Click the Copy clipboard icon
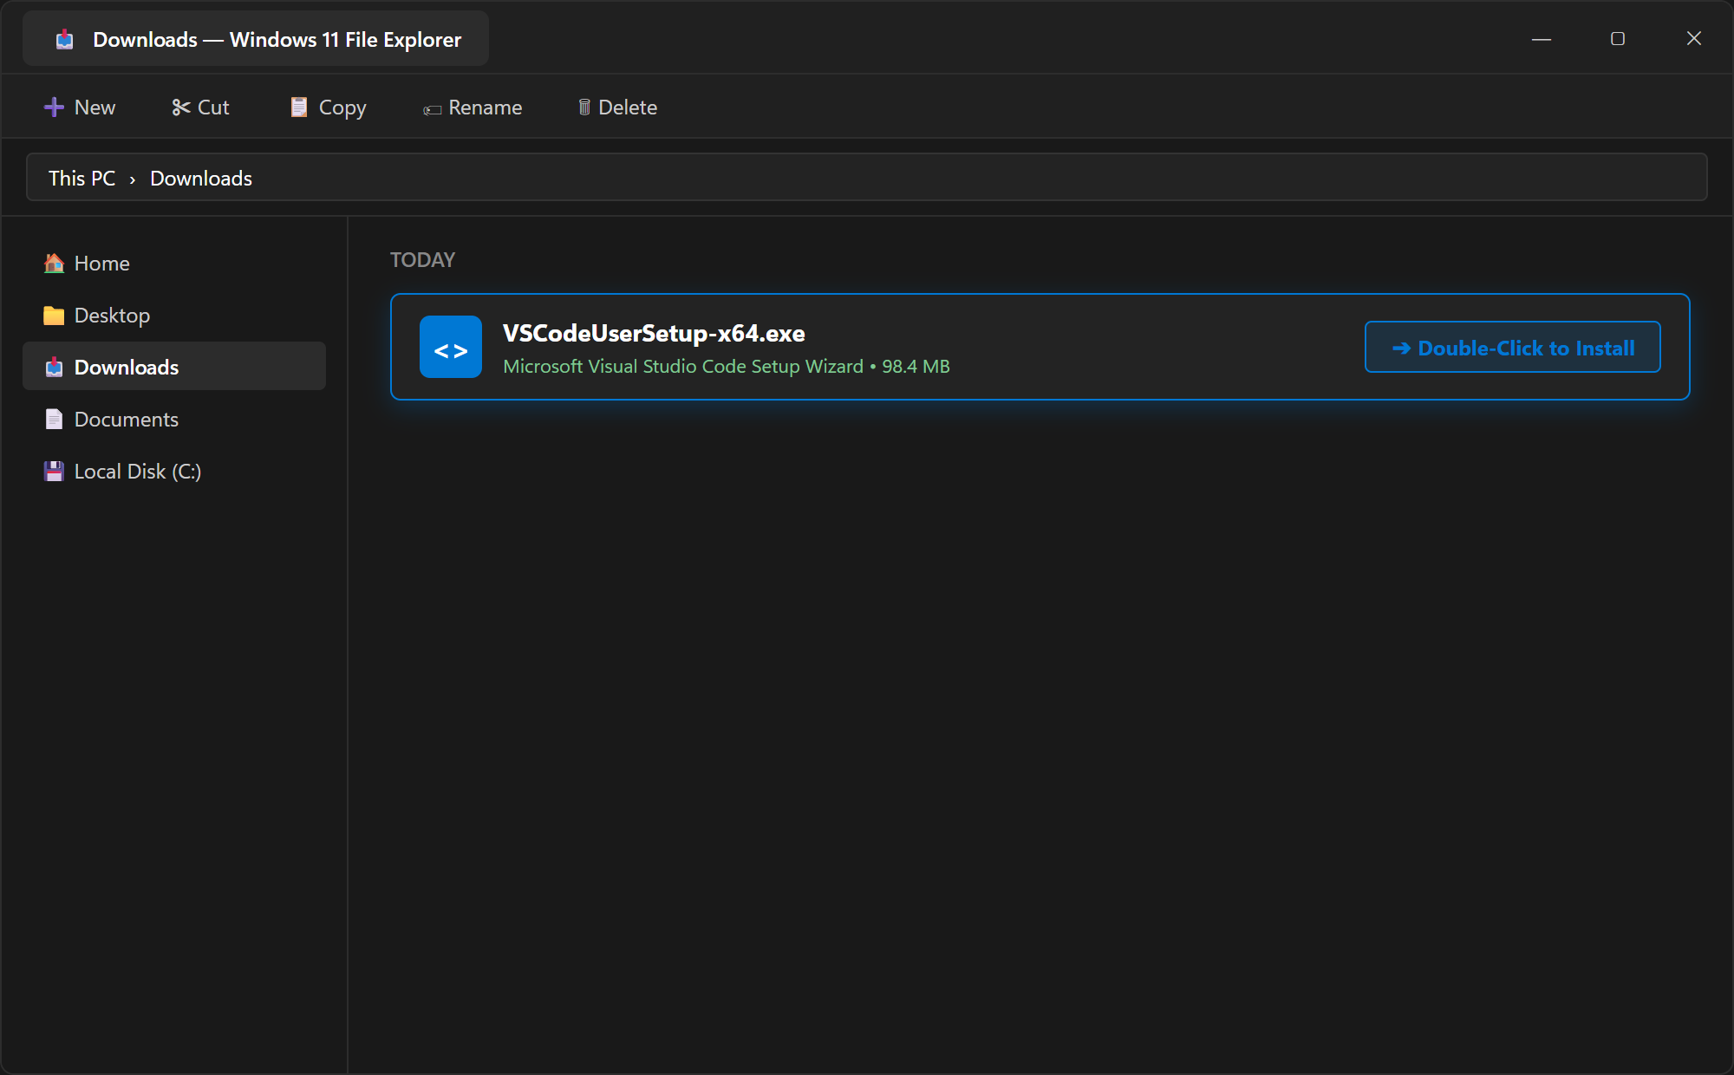Viewport: 1734px width, 1075px height. (298, 107)
